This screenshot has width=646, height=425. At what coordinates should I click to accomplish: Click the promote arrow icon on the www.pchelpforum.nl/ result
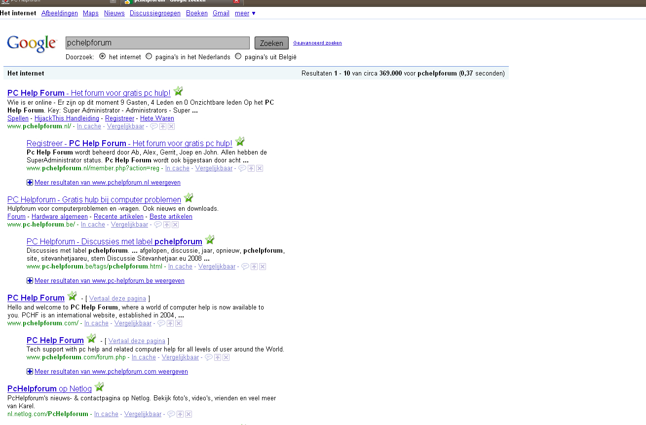click(163, 126)
